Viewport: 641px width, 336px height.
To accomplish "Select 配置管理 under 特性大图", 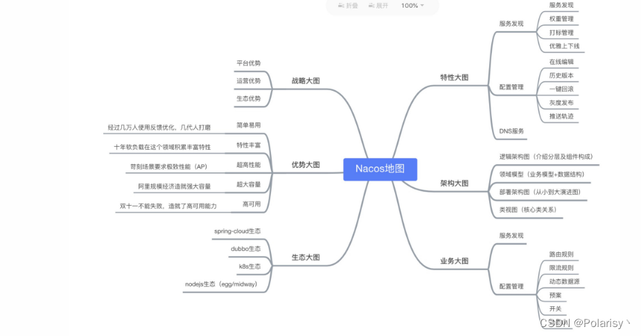I will [x=511, y=87].
